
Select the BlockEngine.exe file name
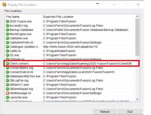pyautogui.click(x=20, y=34)
